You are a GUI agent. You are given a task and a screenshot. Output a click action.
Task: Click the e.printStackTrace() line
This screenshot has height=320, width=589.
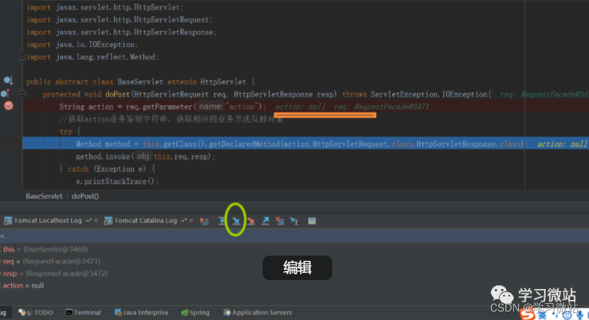coord(117,182)
